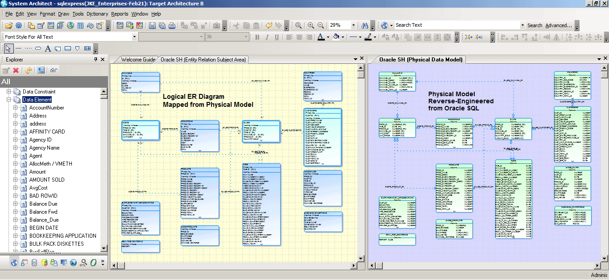Screen dimensions: 609x280
Task: Open the font size 36 dropdown
Action: point(246,37)
